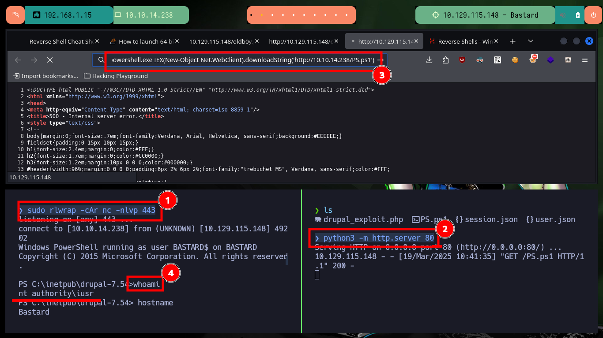Click the Bastard hostname output

(34, 312)
